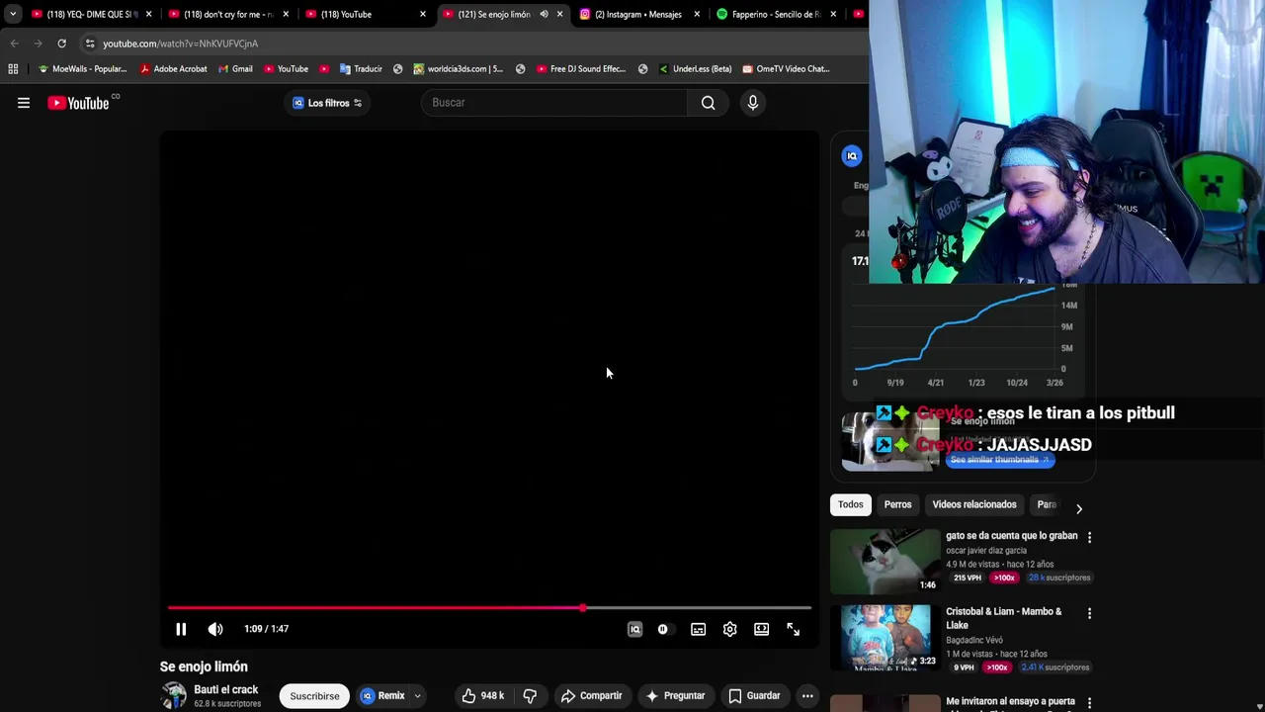Dislike the video with thumbs down
Image resolution: width=1265 pixels, height=712 pixels.
tap(530, 696)
